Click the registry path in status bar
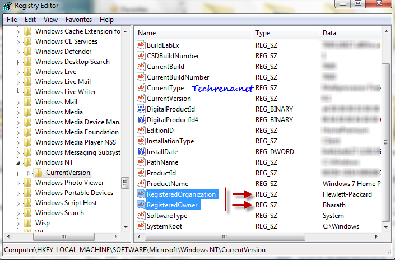This screenshot has height=260, width=395. 135,250
